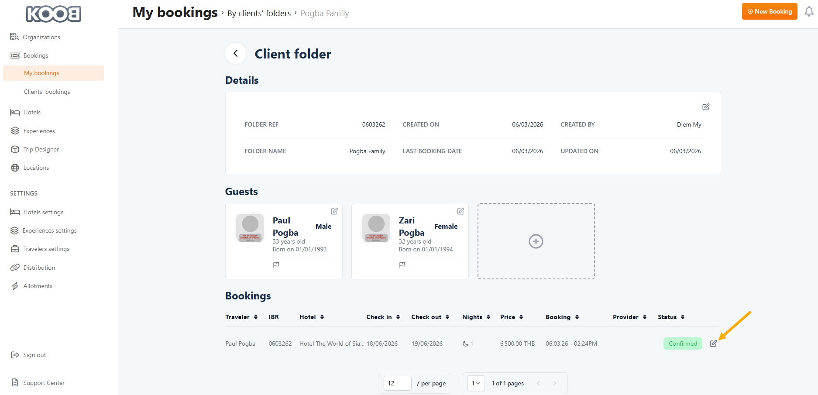Viewport: 818px width, 395px height.
Task: Click the back arrow beside Client folder
Action: [236, 54]
